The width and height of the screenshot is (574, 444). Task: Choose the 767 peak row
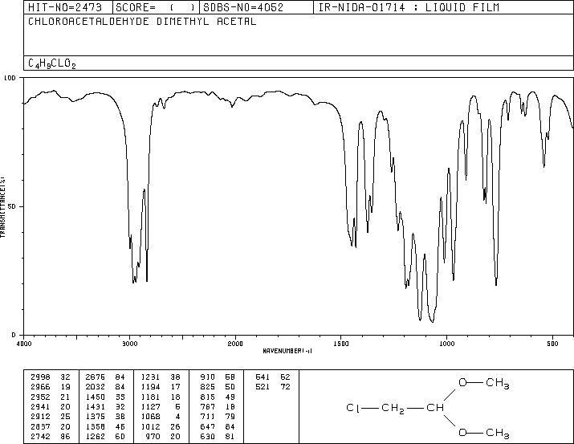click(218, 406)
